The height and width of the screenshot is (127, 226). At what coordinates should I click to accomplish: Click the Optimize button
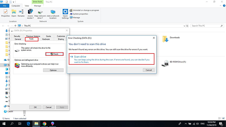coord(53,70)
